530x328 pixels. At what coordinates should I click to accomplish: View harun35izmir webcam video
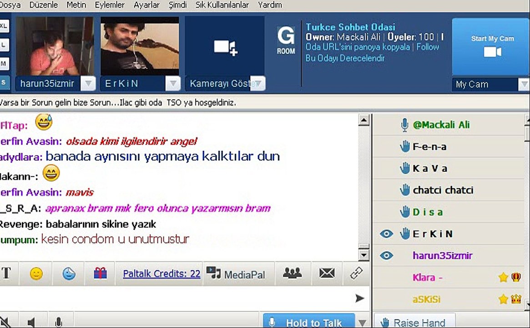coord(55,46)
